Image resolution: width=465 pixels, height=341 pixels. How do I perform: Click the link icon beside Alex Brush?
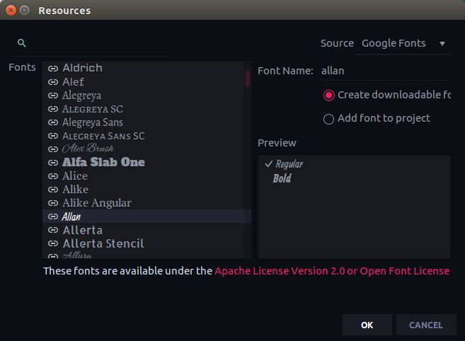click(53, 149)
